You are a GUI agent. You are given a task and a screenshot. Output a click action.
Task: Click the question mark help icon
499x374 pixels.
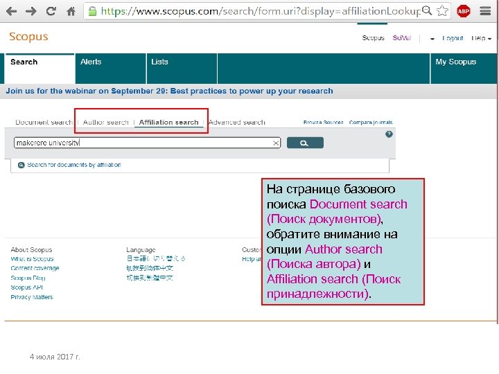click(389, 134)
